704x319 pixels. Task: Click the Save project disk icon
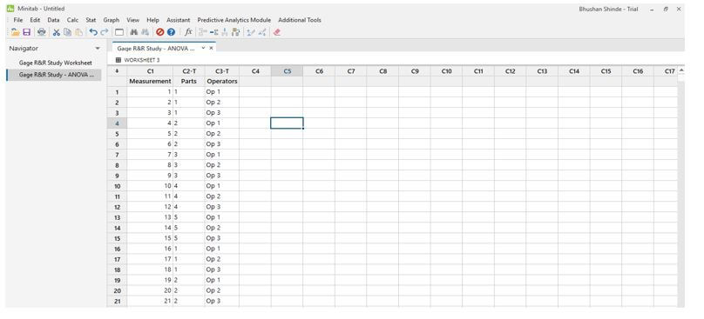click(x=26, y=32)
